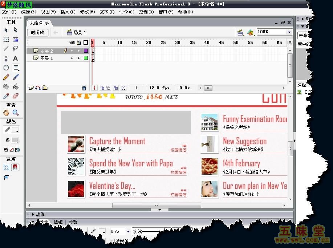Open the 修改 (Modify) menu

click(x=86, y=12)
